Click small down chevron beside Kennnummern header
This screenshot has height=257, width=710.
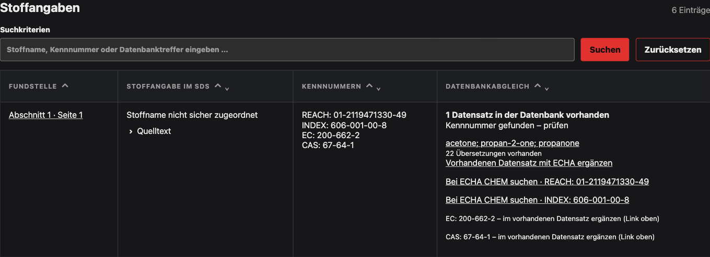[x=379, y=89]
